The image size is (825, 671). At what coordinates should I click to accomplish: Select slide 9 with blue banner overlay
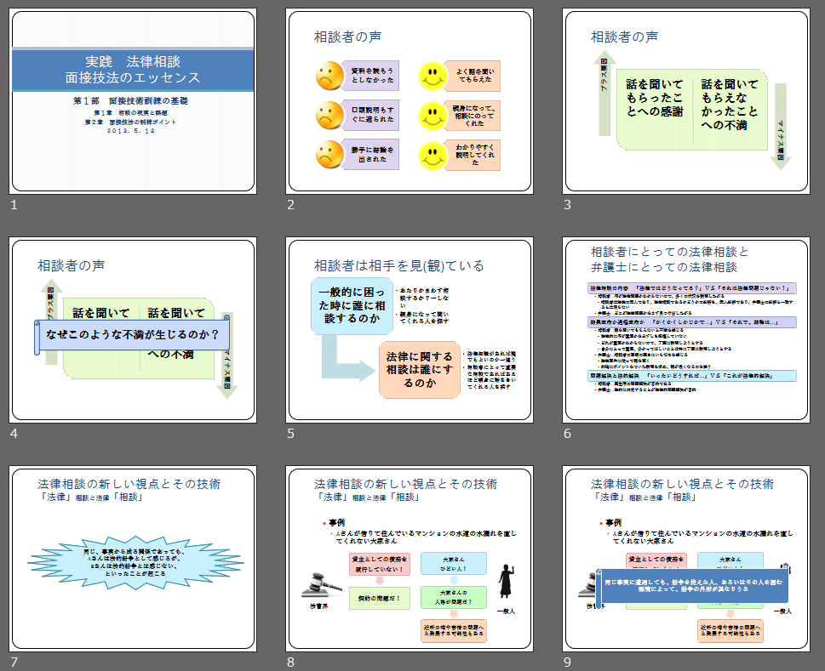pos(686,559)
